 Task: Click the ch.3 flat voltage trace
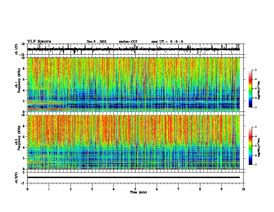(x=134, y=177)
